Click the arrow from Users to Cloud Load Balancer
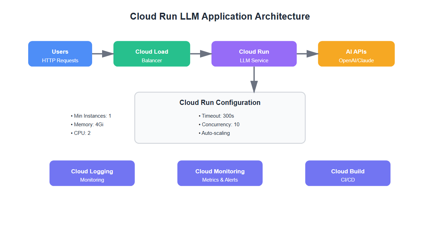 (102, 54)
